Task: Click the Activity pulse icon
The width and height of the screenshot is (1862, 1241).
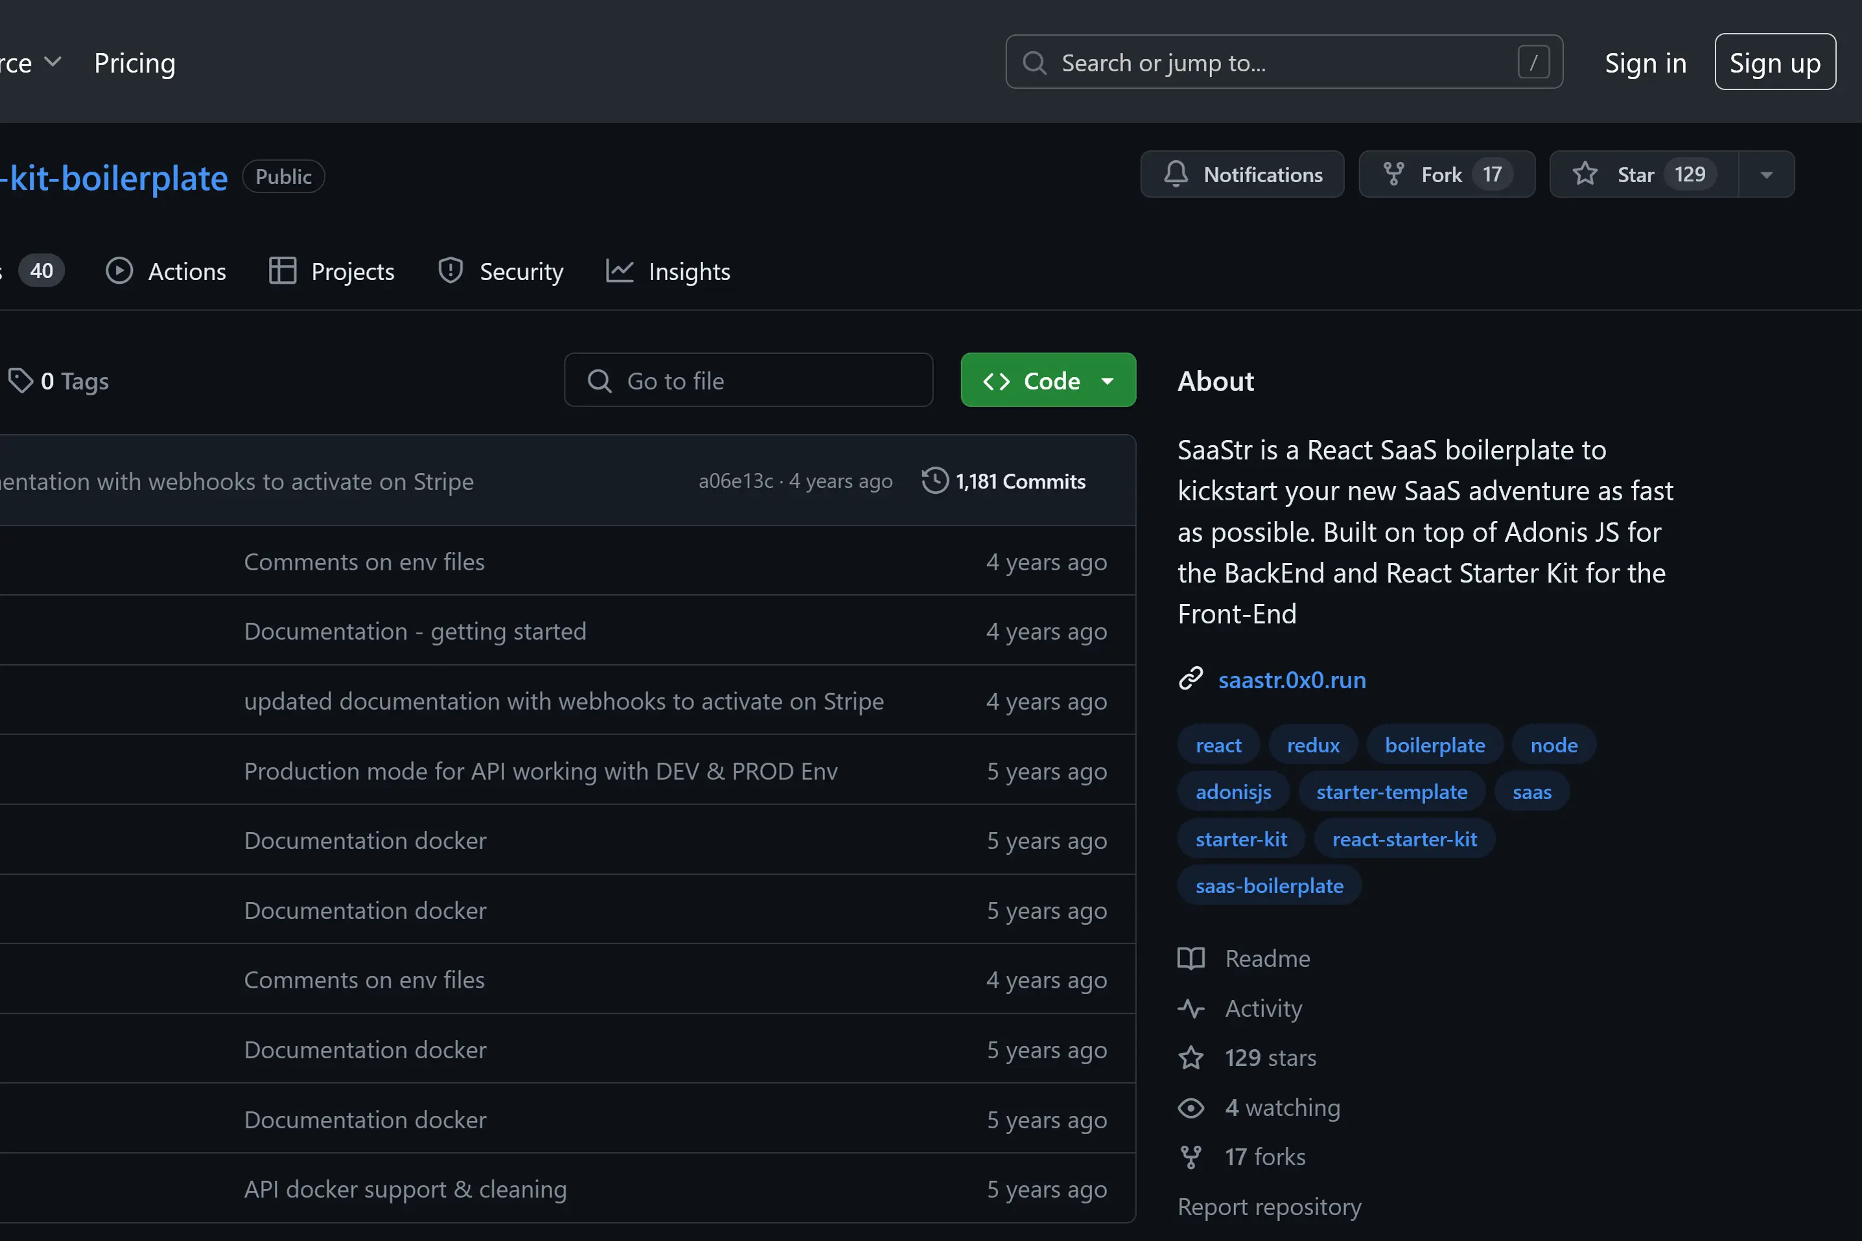Action: [1191, 1008]
